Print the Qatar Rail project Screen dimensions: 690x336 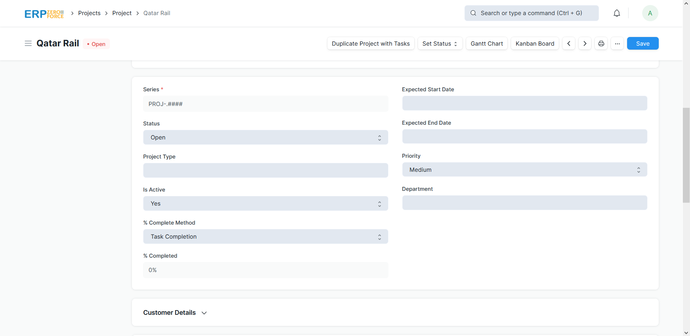(x=601, y=43)
